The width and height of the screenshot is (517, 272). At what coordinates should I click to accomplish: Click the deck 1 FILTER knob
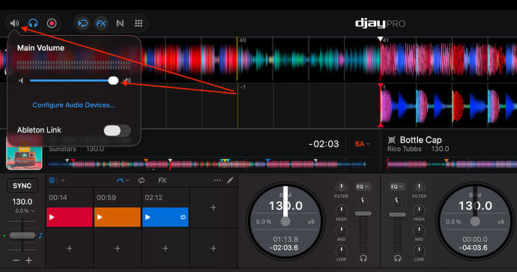[341, 188]
